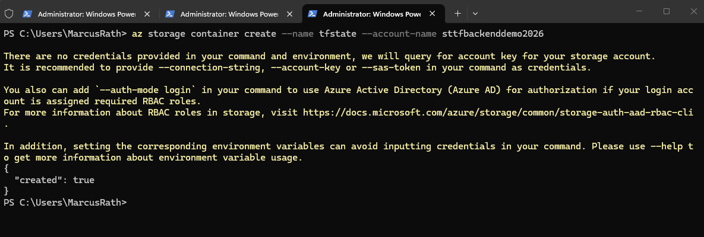Switch to the second Administrator: Windows PowerShell tab
Viewport: 704px width, 237px height.
(228, 14)
